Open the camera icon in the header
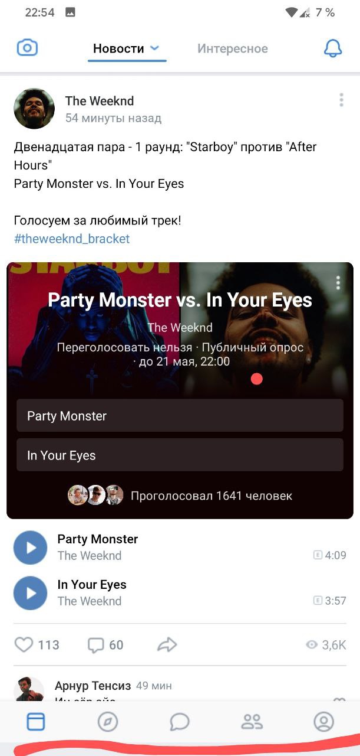The width and height of the screenshot is (360, 756). [27, 48]
